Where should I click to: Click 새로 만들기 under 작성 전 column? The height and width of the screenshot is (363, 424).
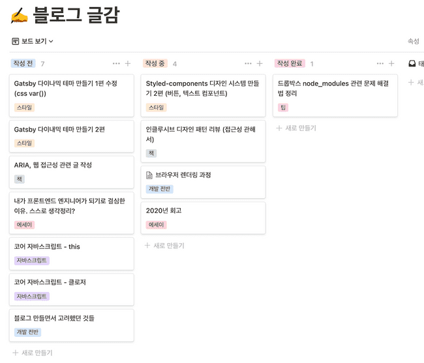[33, 353]
